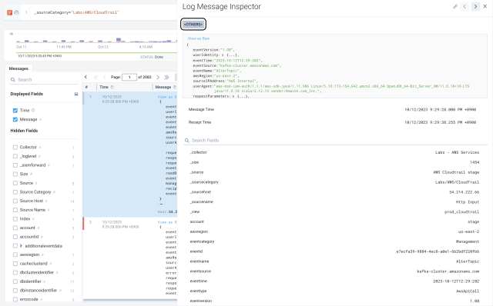Uncheck the Time displayed field
The image size is (493, 306).
coord(15,111)
